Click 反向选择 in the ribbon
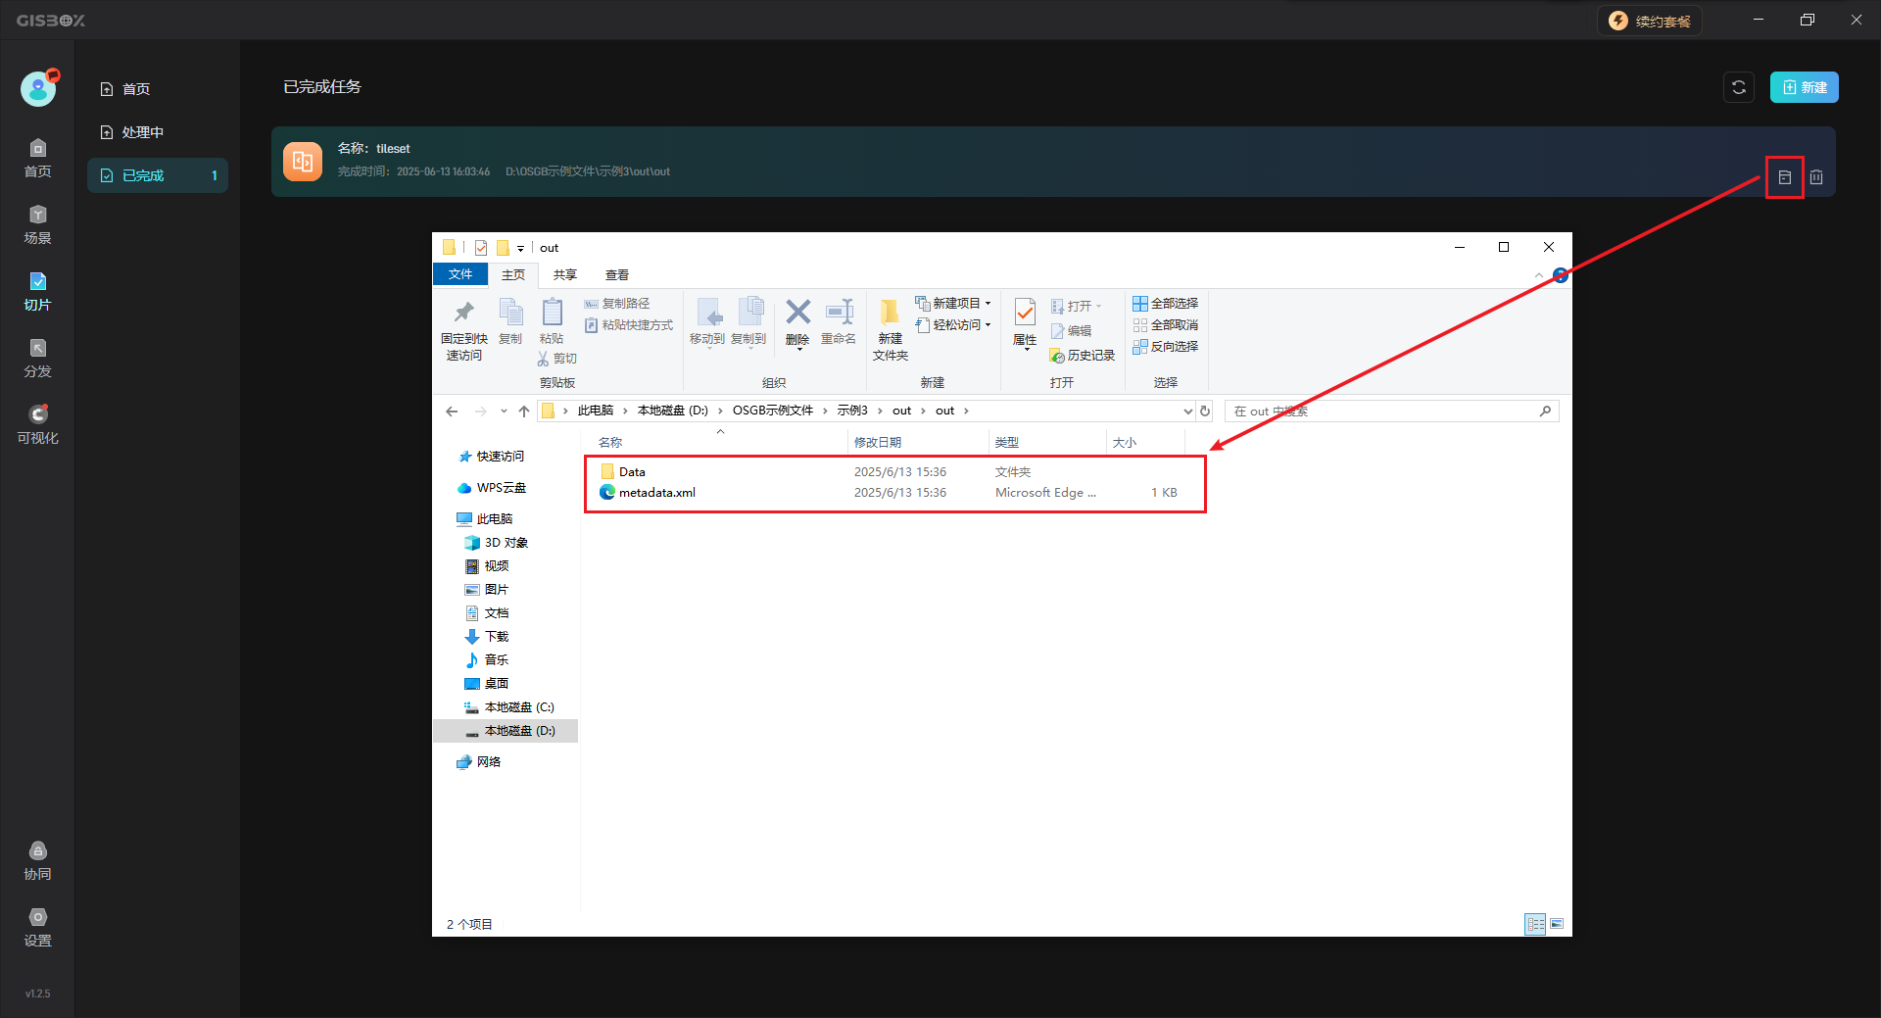This screenshot has width=1881, height=1018. pos(1166,347)
